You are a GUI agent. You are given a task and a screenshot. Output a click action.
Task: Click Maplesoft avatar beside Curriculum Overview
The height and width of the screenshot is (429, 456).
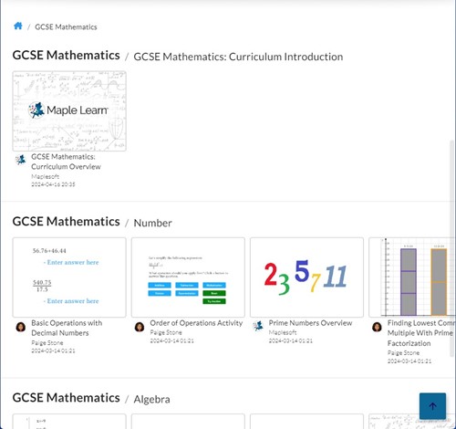(x=21, y=160)
